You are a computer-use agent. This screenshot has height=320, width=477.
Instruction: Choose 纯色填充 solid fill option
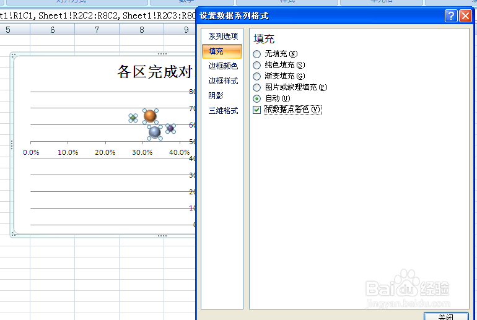point(257,65)
